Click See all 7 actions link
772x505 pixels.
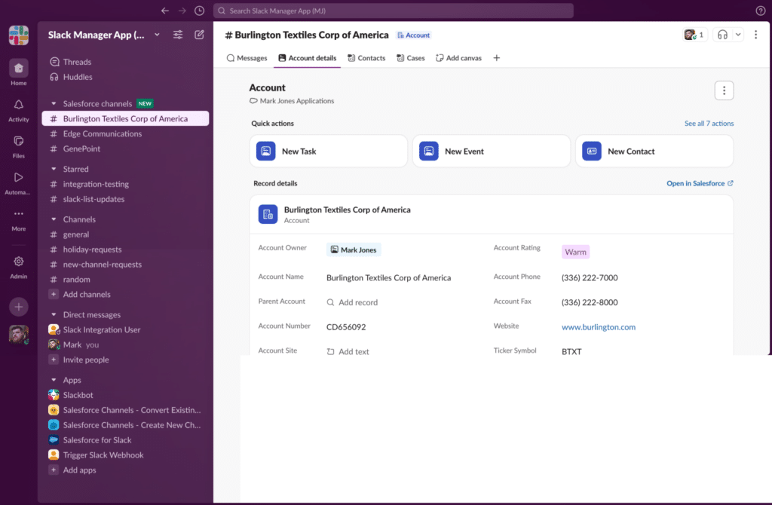pyautogui.click(x=709, y=124)
